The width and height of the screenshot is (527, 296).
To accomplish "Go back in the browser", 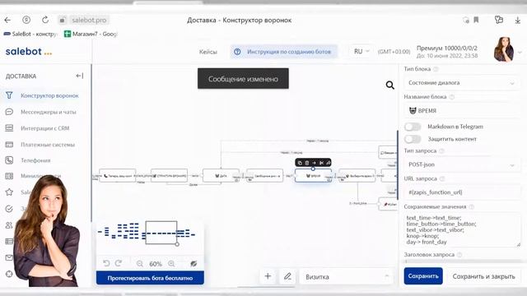I will tap(7, 20).
